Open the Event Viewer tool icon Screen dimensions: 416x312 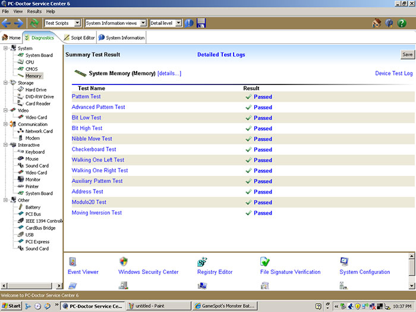tap(73, 261)
